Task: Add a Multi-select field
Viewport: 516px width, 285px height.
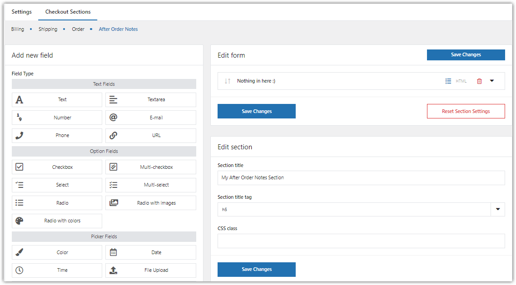Action: coord(151,185)
